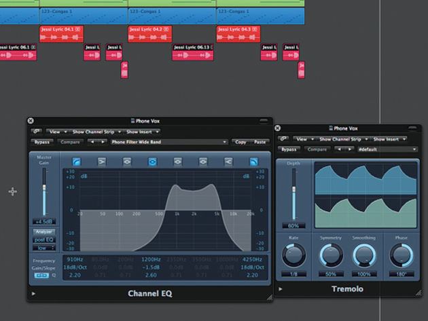The height and width of the screenshot is (321, 428).
Task: Close the Channel EQ plug-in window
Action: pyautogui.click(x=31, y=121)
